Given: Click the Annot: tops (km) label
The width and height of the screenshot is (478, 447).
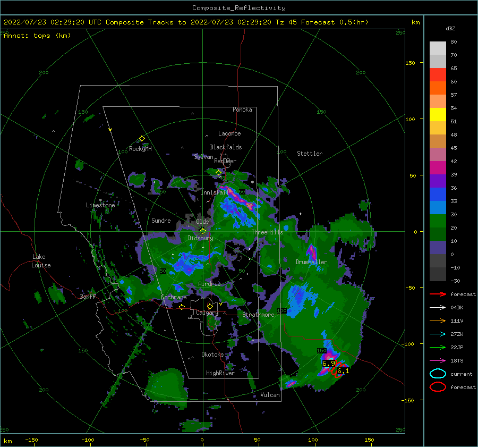Looking at the screenshot, I should (37, 36).
